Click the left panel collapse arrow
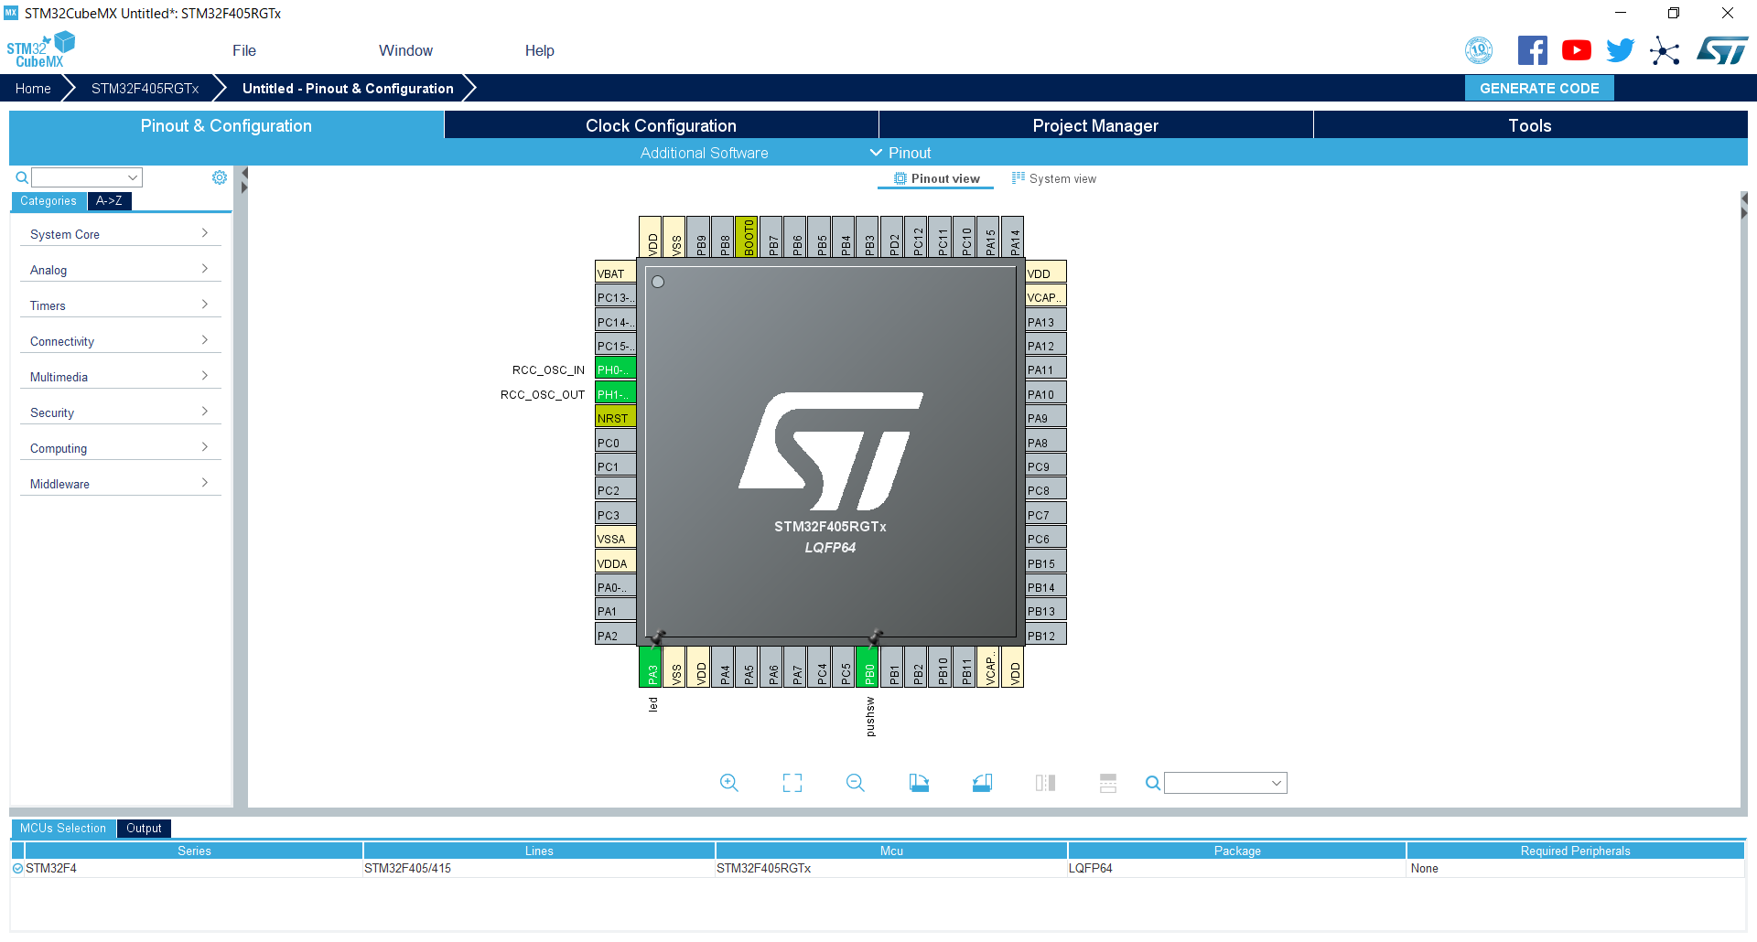This screenshot has width=1757, height=942. tap(244, 173)
